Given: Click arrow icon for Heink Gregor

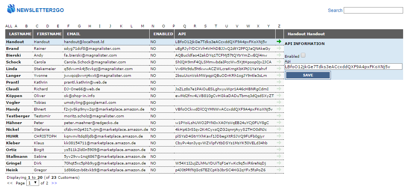Looking at the screenshot, I should click(279, 170).
